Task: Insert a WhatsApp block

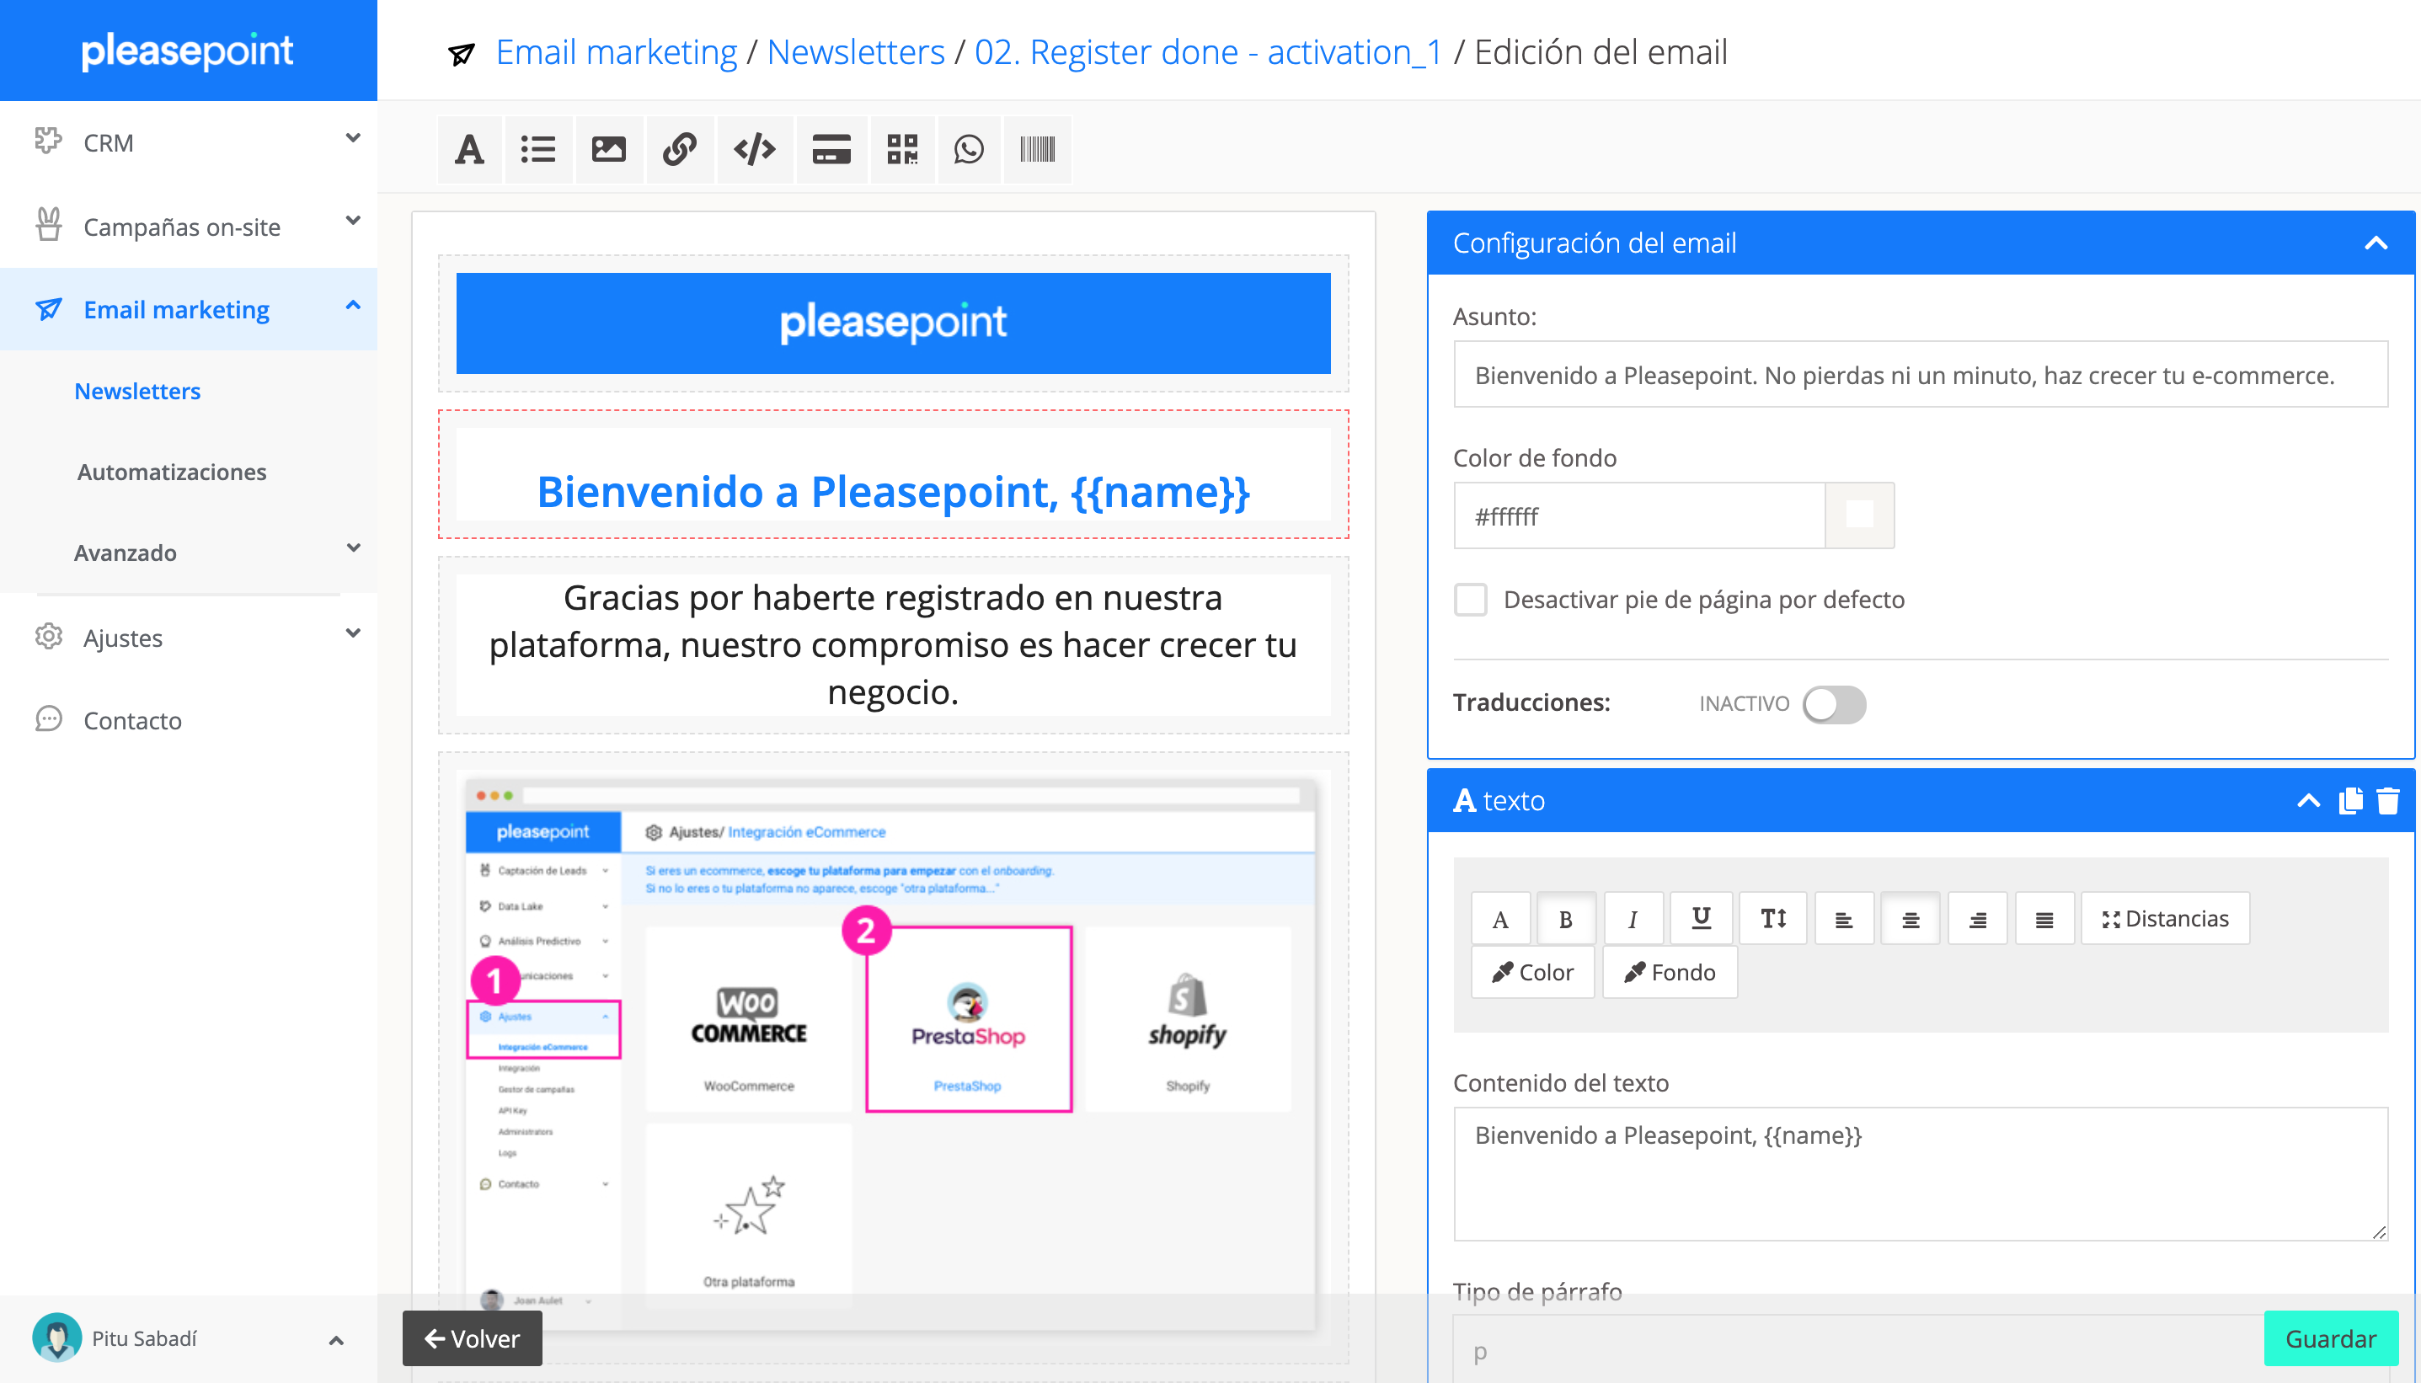Action: (x=968, y=149)
